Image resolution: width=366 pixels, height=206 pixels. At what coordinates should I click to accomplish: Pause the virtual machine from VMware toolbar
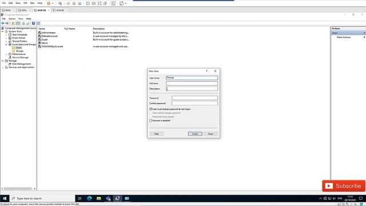(x=49, y=3)
